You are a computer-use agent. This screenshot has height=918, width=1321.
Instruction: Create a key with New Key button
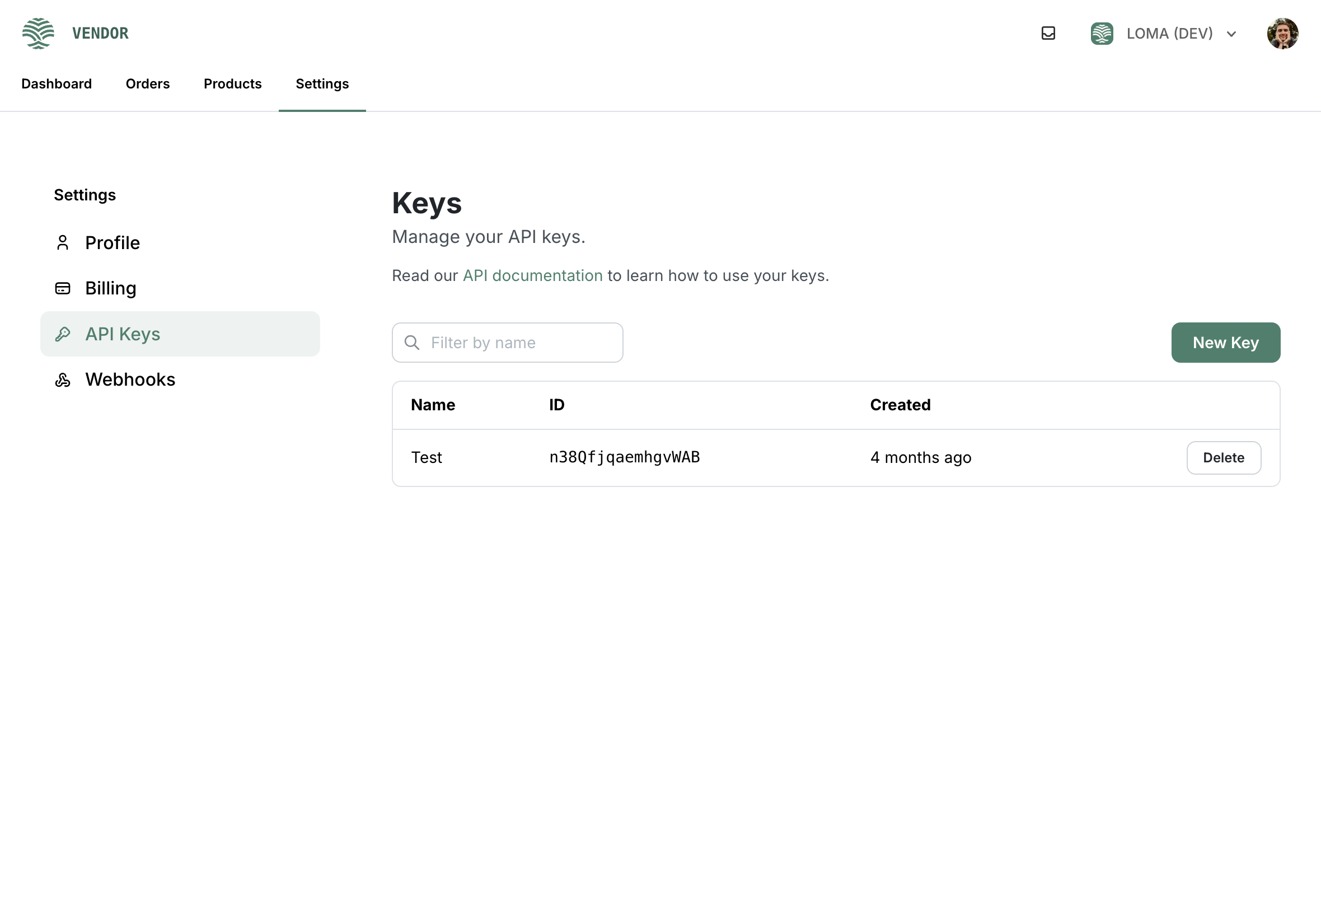click(x=1225, y=343)
